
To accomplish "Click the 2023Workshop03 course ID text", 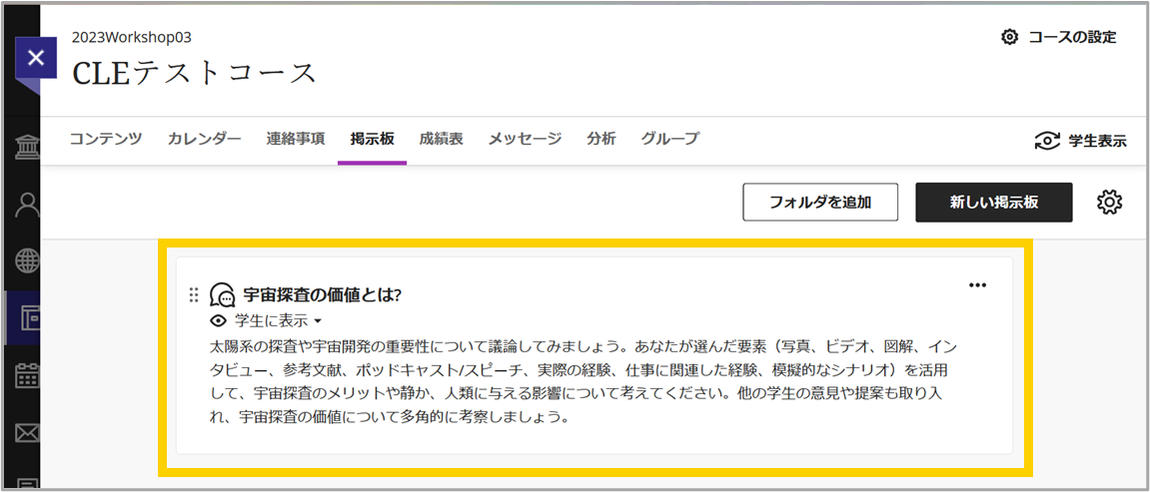I will pos(131,37).
